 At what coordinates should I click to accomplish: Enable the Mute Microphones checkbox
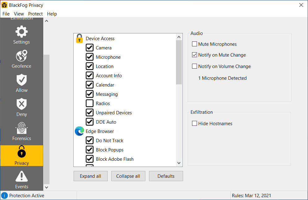tap(195, 44)
